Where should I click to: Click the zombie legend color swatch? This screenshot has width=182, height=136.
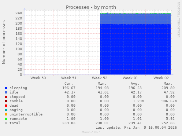point(6,101)
